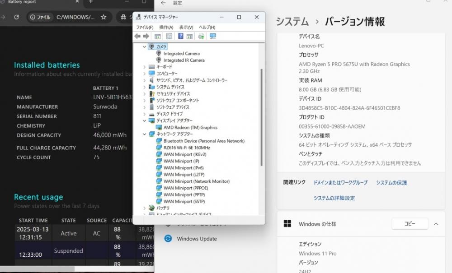Viewport: 452px width, 273px height.
Task: Click the webcam icon beside Integrated Camera
Action: tap(159, 53)
